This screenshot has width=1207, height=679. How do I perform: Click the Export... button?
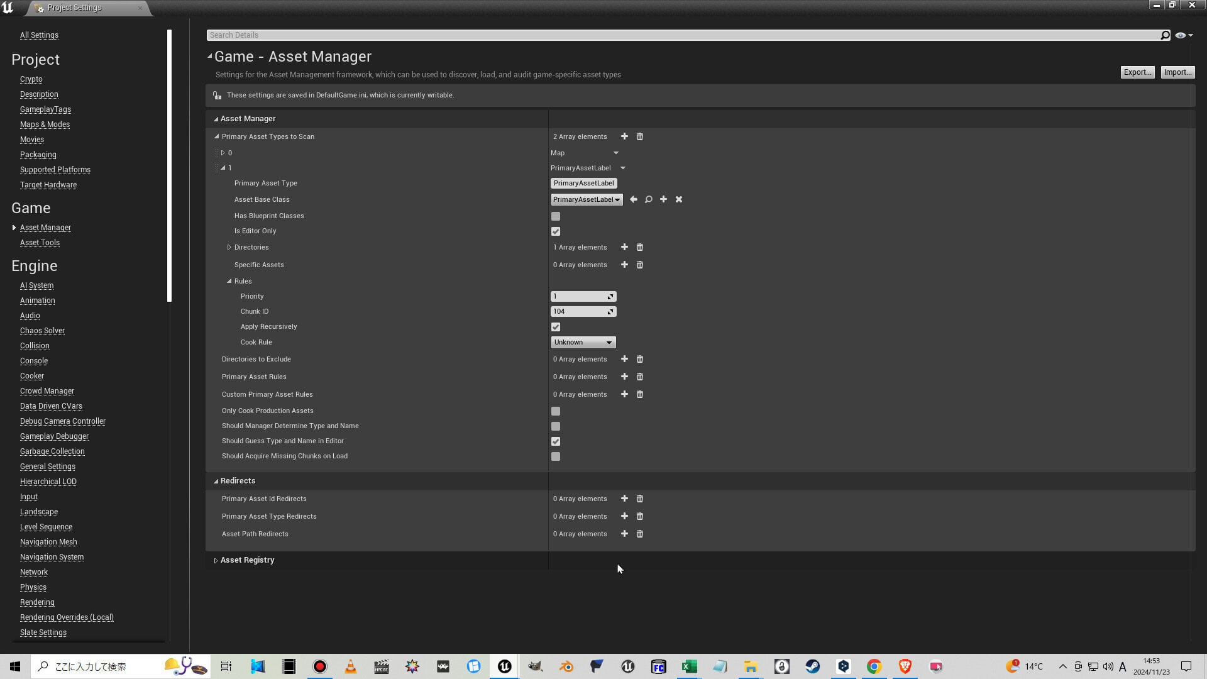tap(1137, 72)
